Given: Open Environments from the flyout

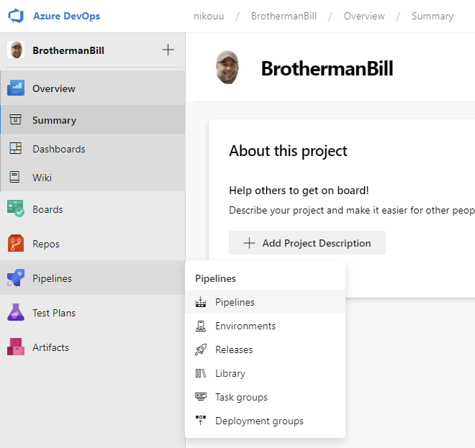Looking at the screenshot, I should pos(265,326).
